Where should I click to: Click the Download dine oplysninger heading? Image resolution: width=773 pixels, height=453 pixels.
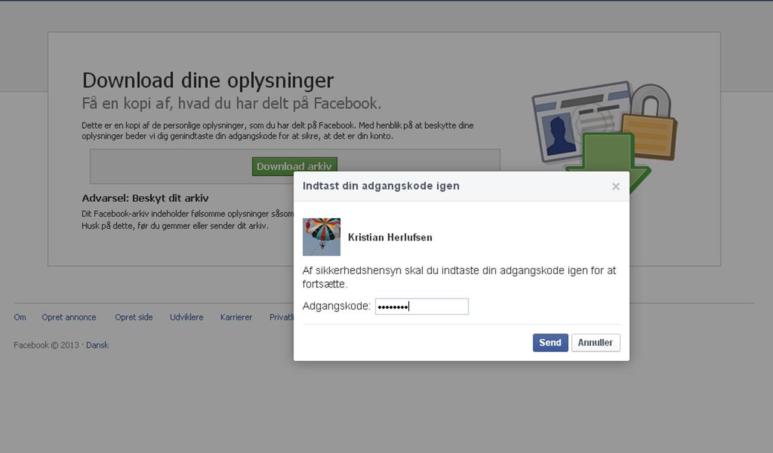[x=208, y=80]
